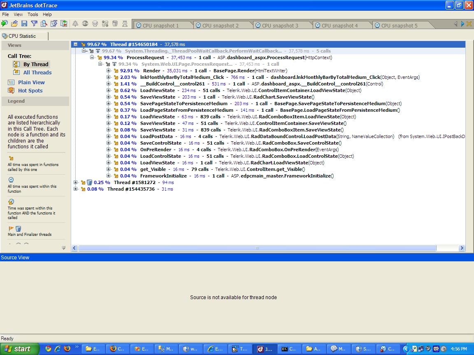Expand the Thread #154435736 node
474x355 pixels.
pos(76,189)
